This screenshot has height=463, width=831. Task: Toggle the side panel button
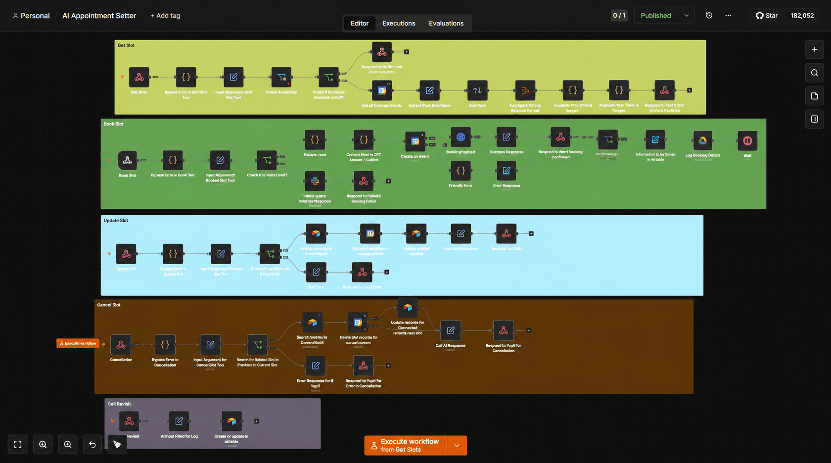click(x=814, y=119)
